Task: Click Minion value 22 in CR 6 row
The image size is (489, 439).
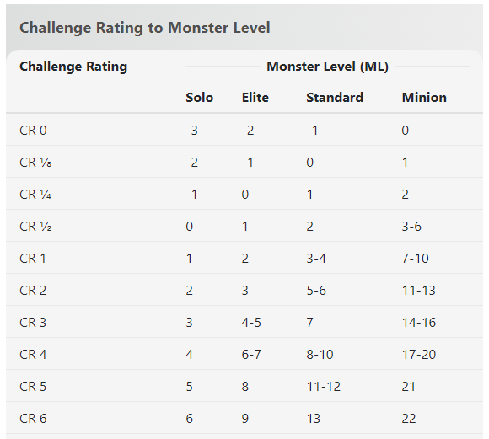Action: click(x=409, y=419)
